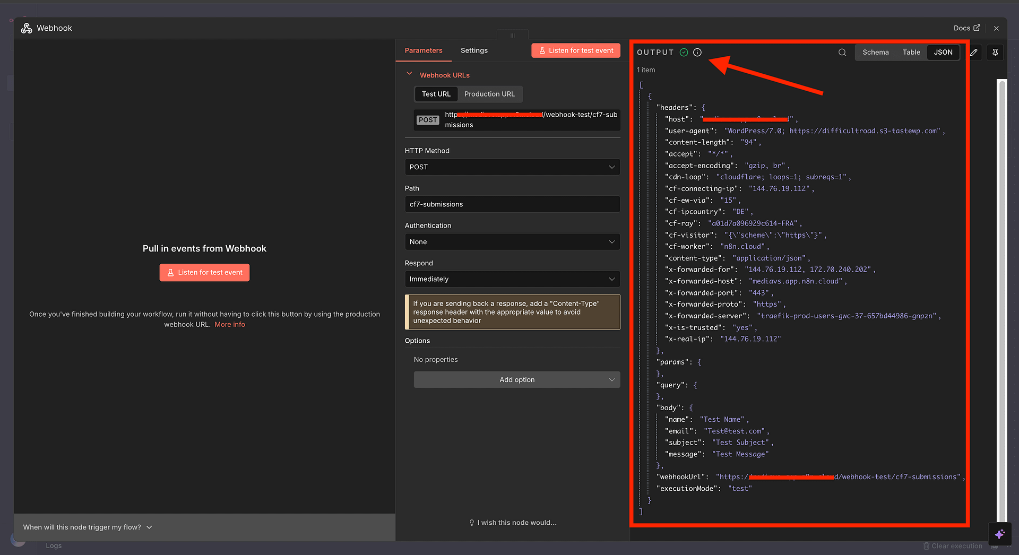Open the Docs external link

pos(966,28)
